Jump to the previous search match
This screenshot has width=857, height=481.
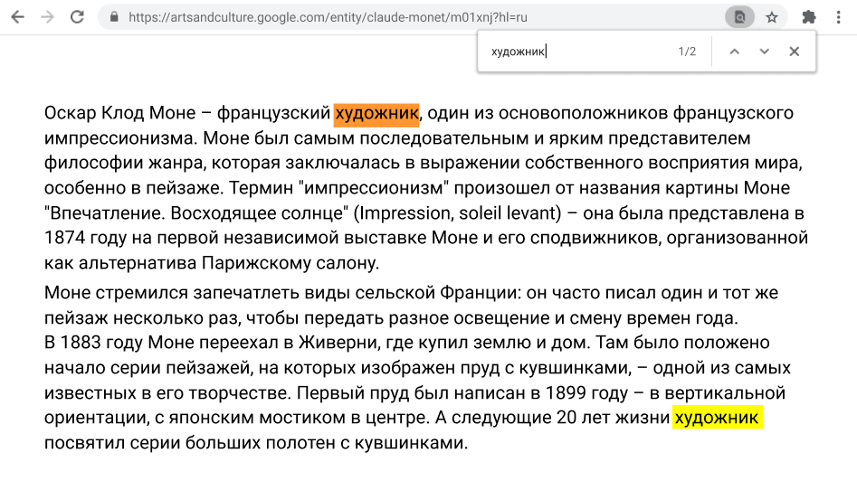click(x=734, y=52)
